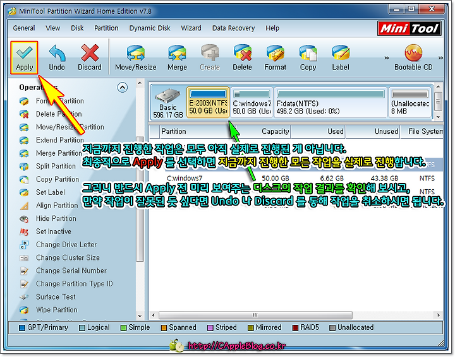Select the Move/Resize toolbar tool

coord(135,57)
